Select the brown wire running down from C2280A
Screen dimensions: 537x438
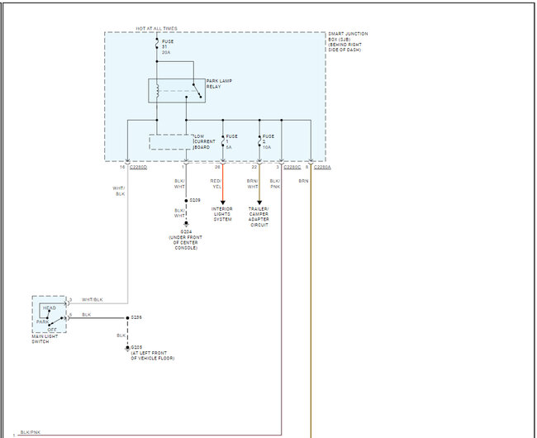pos(311,301)
